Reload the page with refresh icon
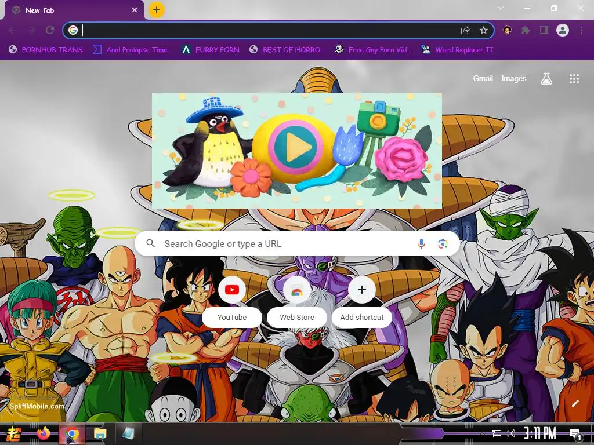The height and width of the screenshot is (445, 594). click(50, 30)
